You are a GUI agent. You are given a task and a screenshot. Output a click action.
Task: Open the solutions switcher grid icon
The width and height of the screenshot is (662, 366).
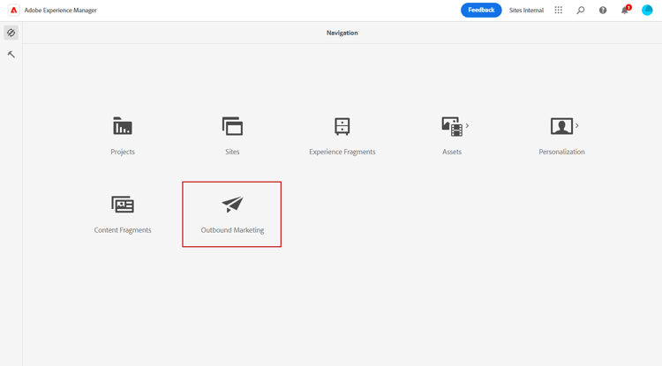point(558,10)
